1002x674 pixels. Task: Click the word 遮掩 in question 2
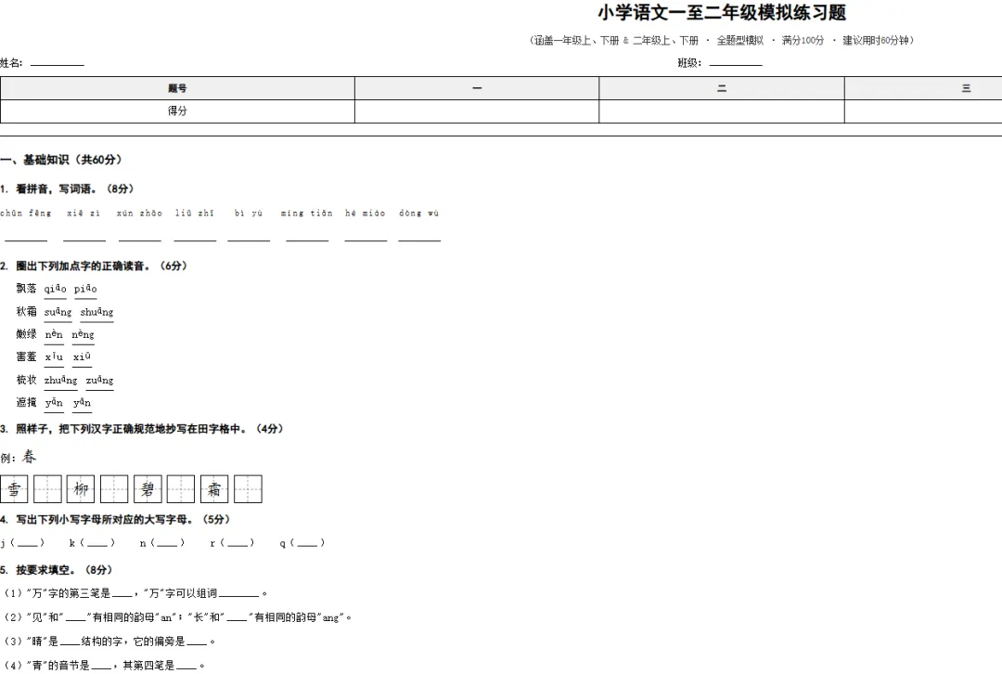pos(26,402)
